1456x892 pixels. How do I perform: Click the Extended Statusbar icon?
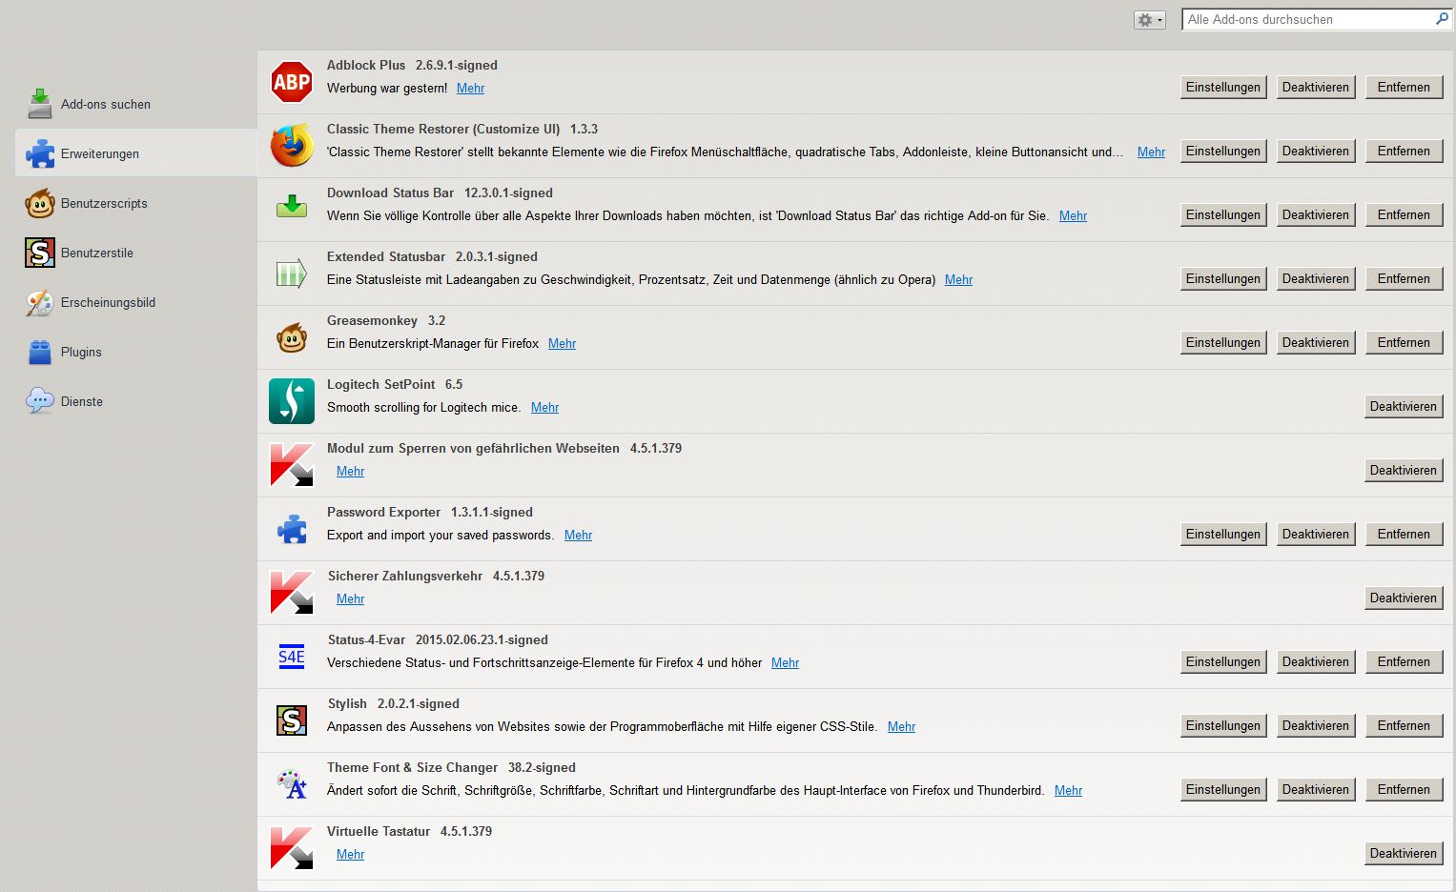pyautogui.click(x=292, y=274)
